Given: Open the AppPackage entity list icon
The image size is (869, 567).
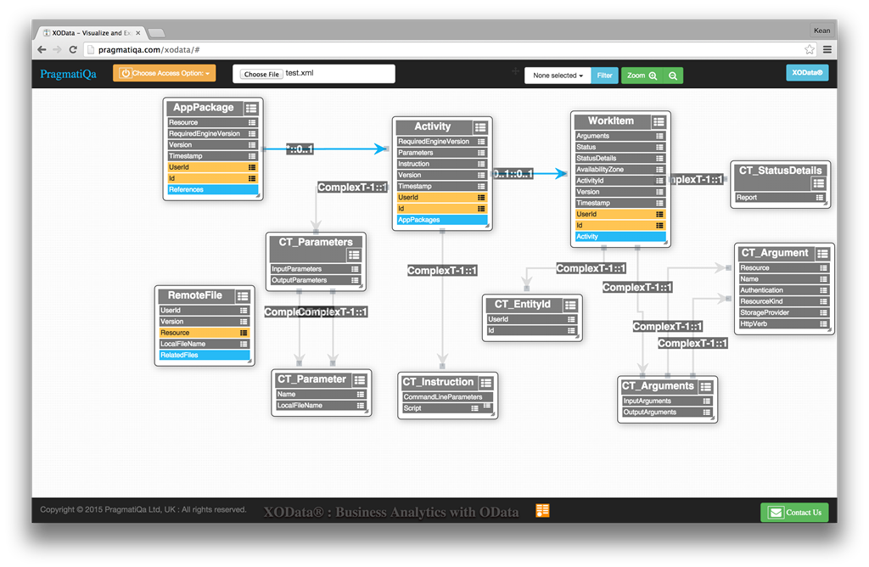Looking at the screenshot, I should pos(251,109).
